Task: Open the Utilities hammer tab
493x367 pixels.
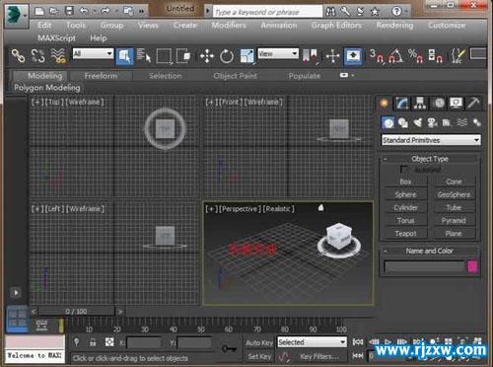Action: click(473, 104)
